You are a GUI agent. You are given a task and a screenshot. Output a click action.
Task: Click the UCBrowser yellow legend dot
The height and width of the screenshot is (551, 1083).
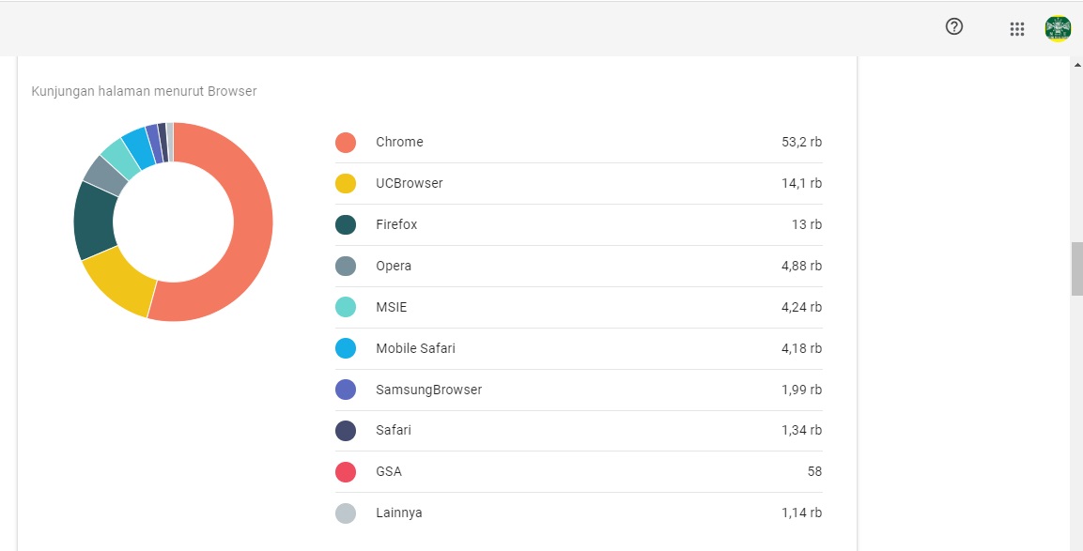346,184
